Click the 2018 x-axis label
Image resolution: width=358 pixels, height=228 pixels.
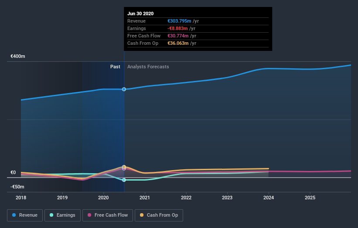21,198
